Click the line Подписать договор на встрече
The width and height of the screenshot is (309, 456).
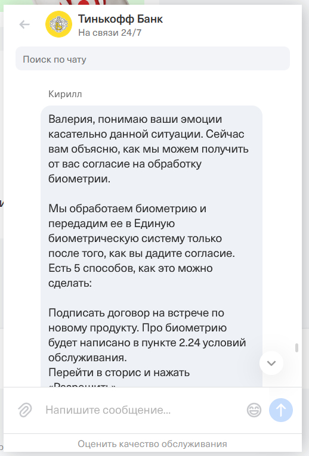tap(136, 313)
